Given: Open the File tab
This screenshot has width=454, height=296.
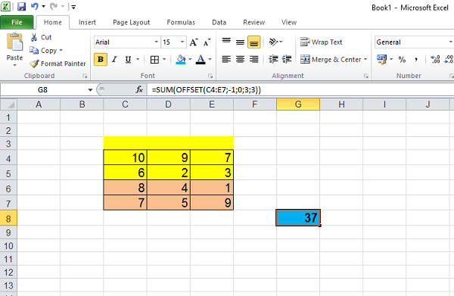Looking at the screenshot, I should pyautogui.click(x=17, y=22).
